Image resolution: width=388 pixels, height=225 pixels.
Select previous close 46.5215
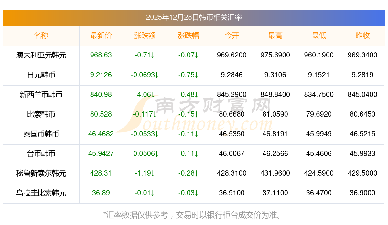tap(362, 134)
